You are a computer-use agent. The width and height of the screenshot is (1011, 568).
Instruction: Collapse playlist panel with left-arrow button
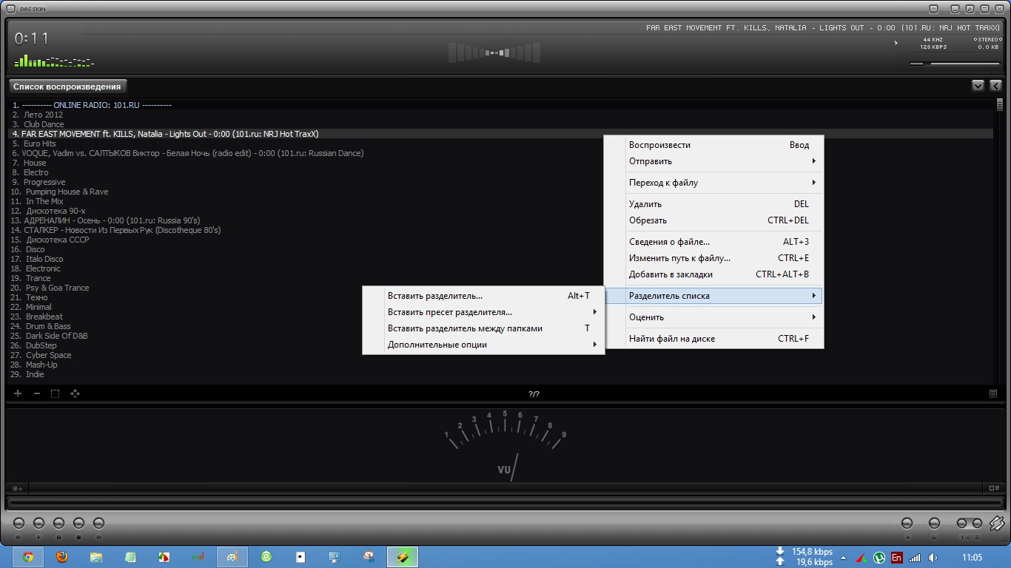(995, 86)
